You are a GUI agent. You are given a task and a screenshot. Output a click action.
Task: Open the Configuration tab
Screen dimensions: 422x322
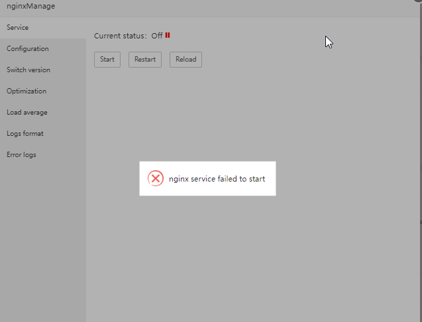click(x=43, y=49)
